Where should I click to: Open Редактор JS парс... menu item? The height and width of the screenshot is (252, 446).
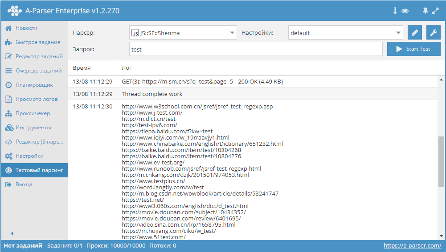tap(34, 142)
